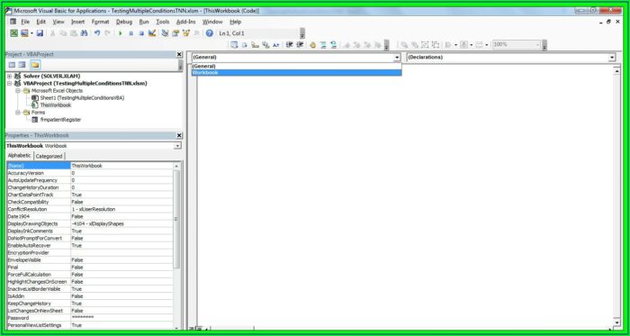Select the frmpatientRegister form
The height and width of the screenshot is (336, 630).
point(60,120)
